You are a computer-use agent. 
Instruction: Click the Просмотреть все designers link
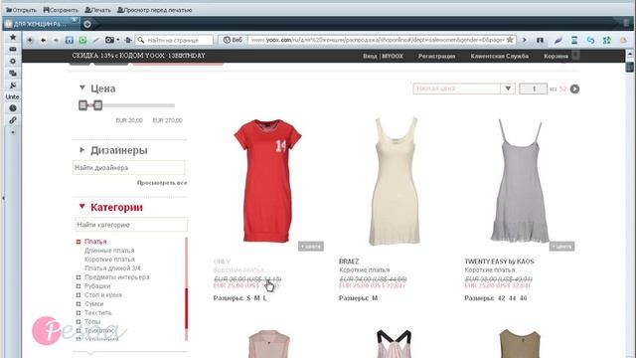coord(162,183)
